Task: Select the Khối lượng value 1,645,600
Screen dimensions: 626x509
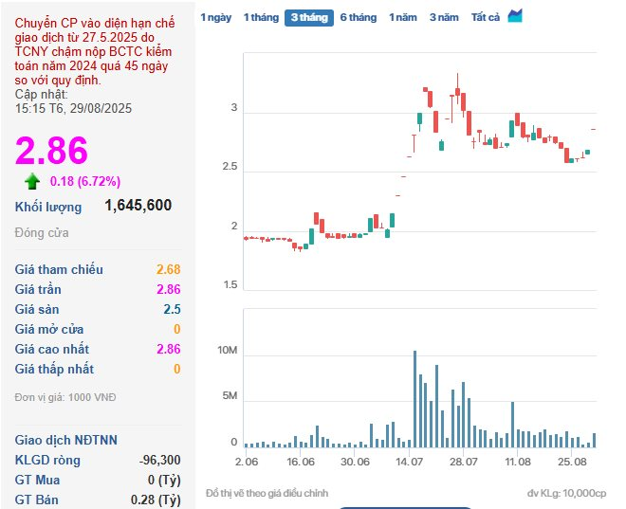Action: 138,206
